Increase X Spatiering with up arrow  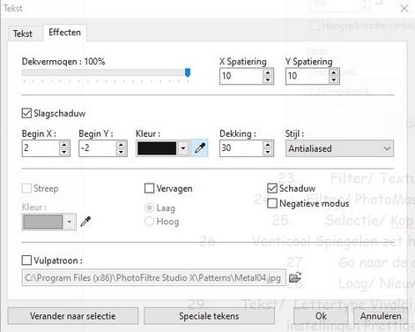point(268,72)
